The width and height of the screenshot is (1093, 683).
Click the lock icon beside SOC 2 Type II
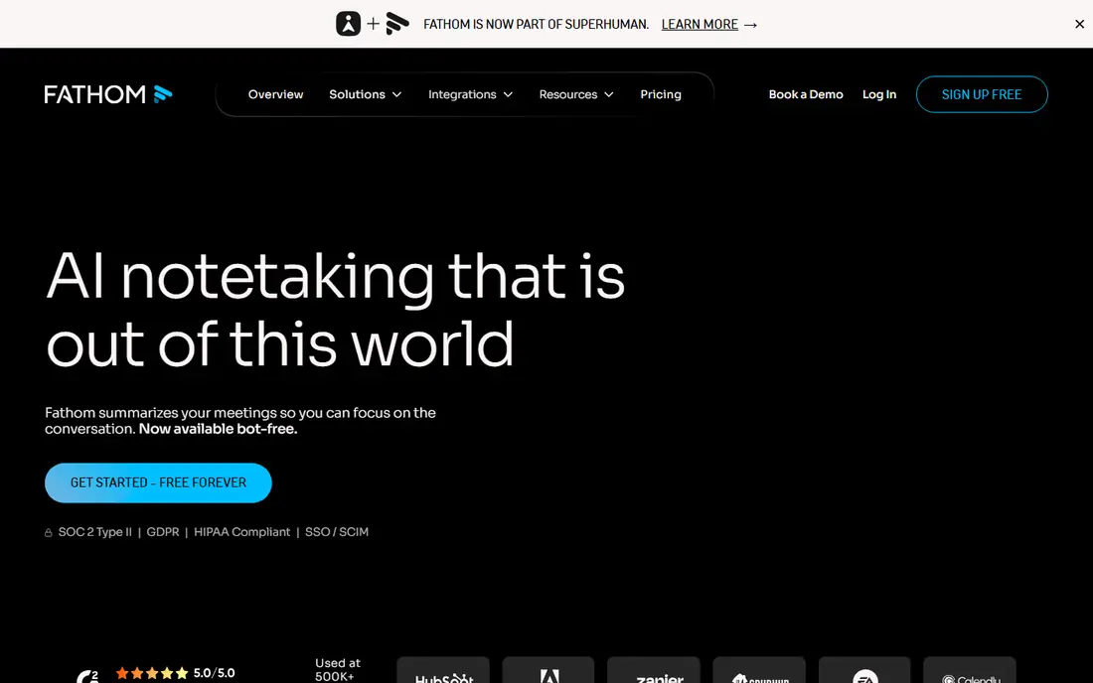tap(48, 533)
